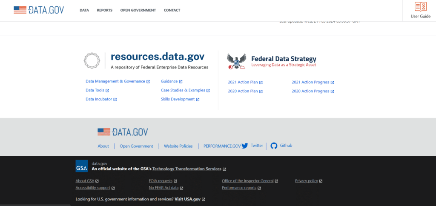Click external-link icon next to Guidance
This screenshot has width=436, height=206.
pyautogui.click(x=181, y=82)
